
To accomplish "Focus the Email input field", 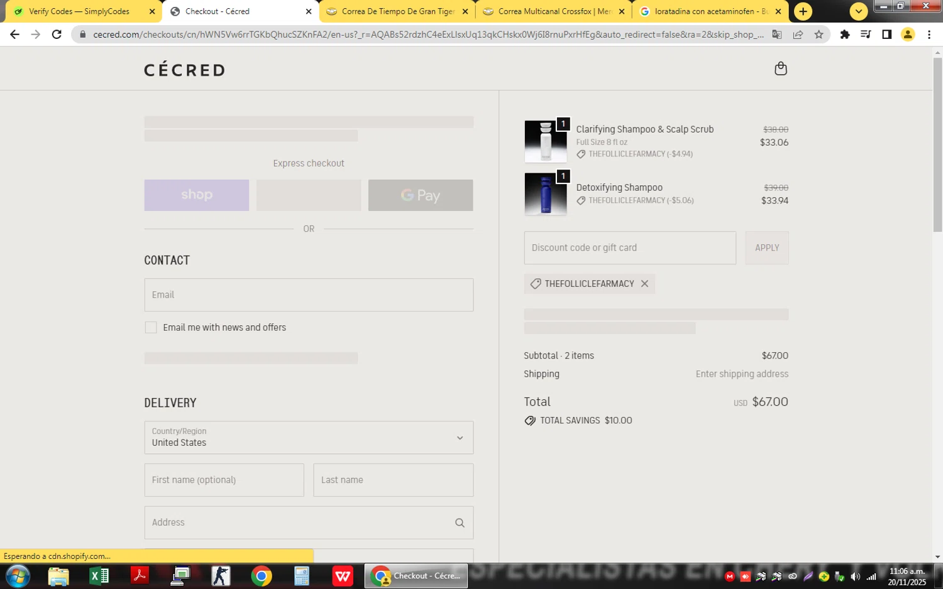I will click(x=309, y=295).
